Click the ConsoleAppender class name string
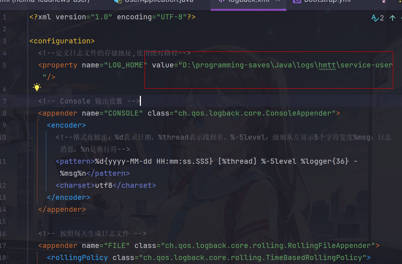This screenshot has height=264, width=402. [255, 113]
